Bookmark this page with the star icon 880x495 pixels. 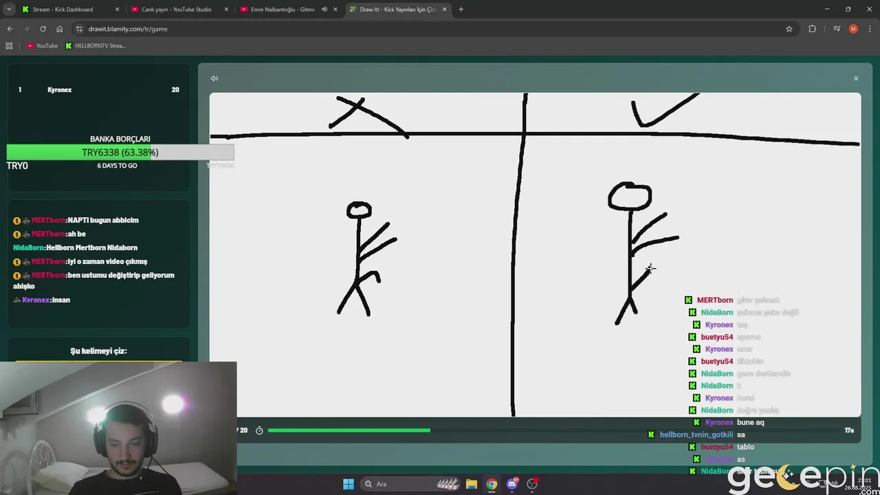click(x=789, y=29)
